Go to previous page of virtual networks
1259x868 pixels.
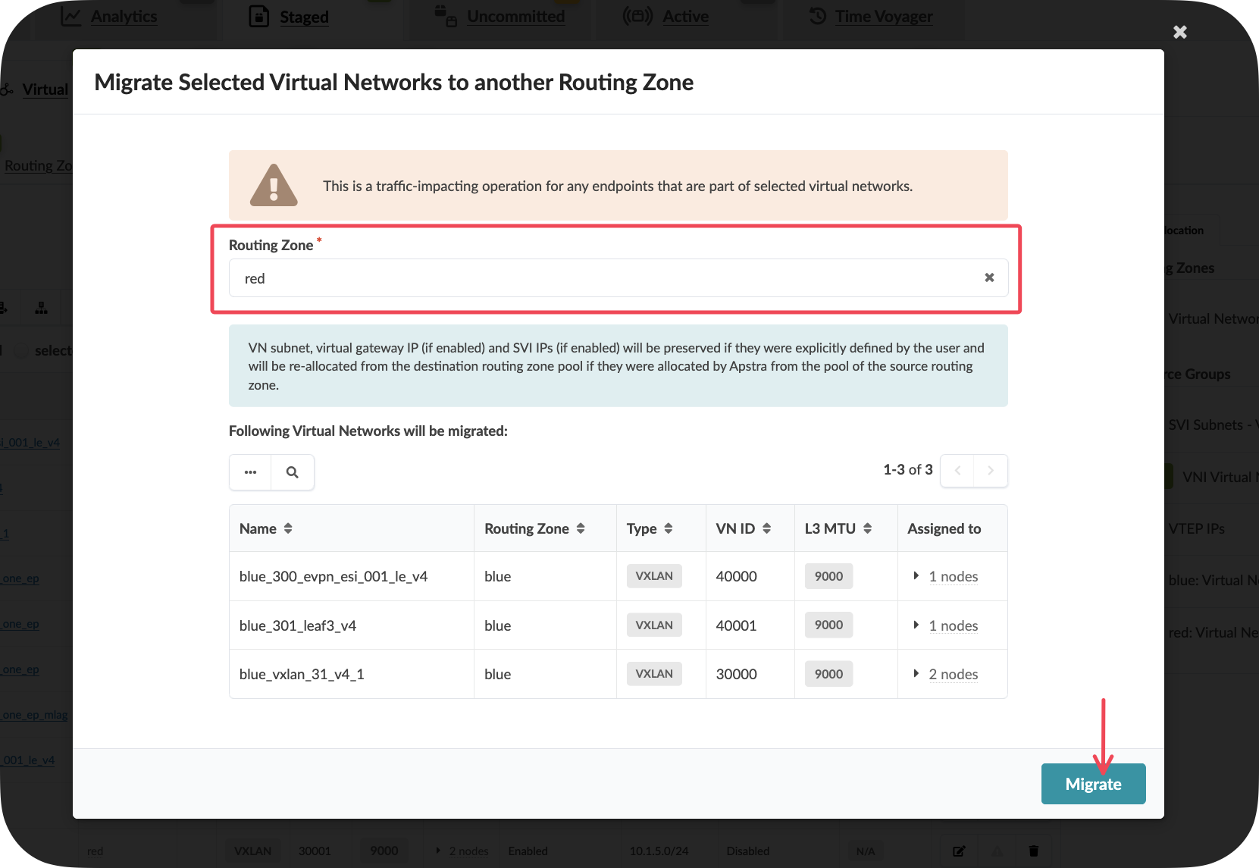(x=957, y=471)
